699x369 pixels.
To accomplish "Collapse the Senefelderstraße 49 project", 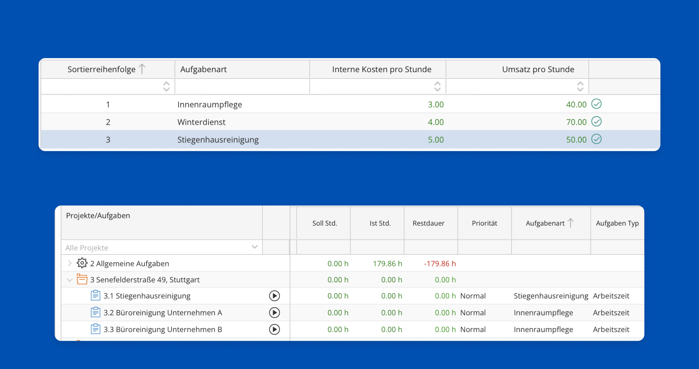I will pyautogui.click(x=70, y=280).
